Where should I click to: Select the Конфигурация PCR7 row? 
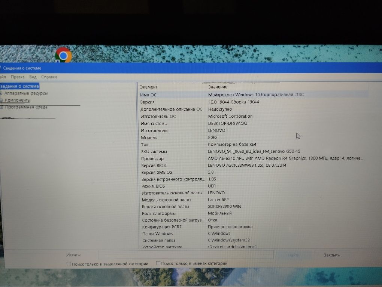[x=254, y=227]
